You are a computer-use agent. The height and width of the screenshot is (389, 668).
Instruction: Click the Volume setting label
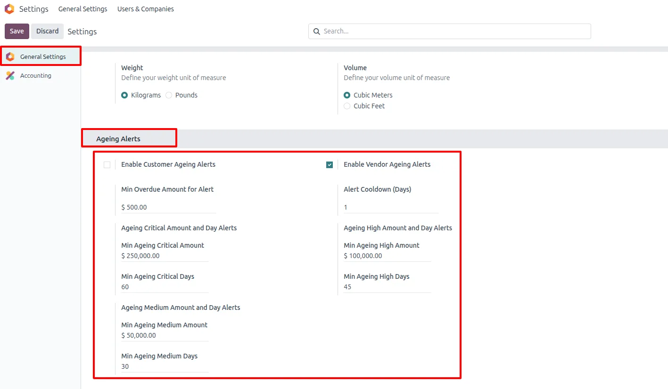[355, 68]
